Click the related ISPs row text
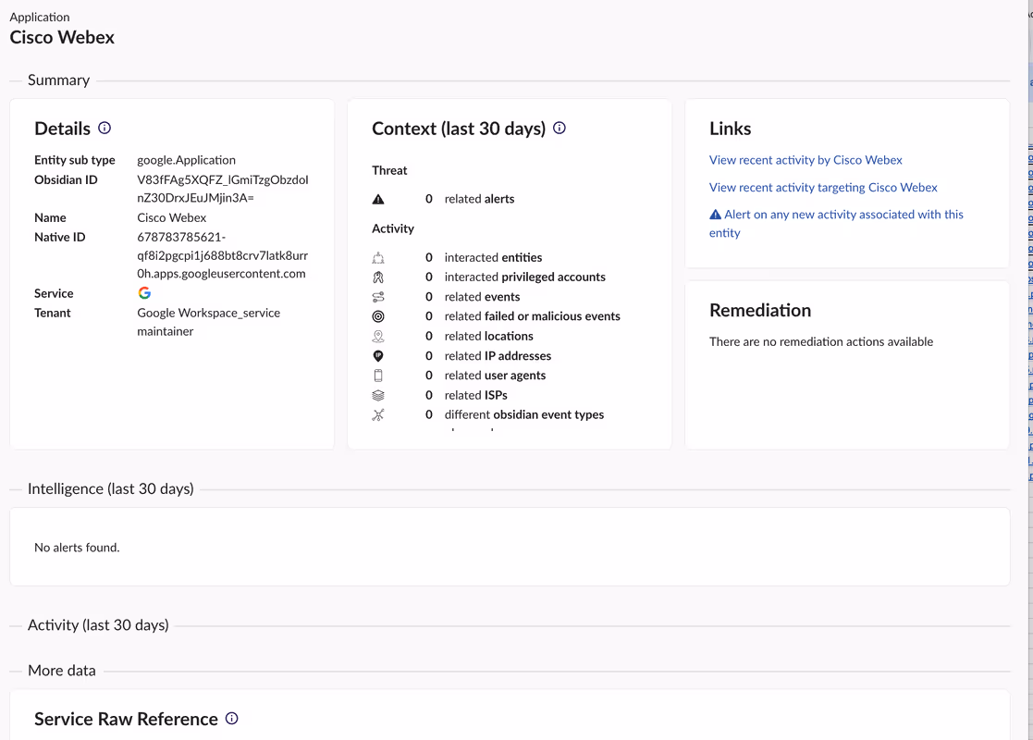The height and width of the screenshot is (740, 1033). tap(476, 395)
